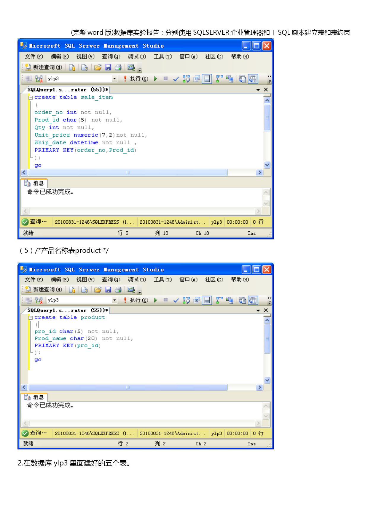Viewport: 368px width, 521px height.
Task: Click the Print icon in sale_item window
Action: 118,67
